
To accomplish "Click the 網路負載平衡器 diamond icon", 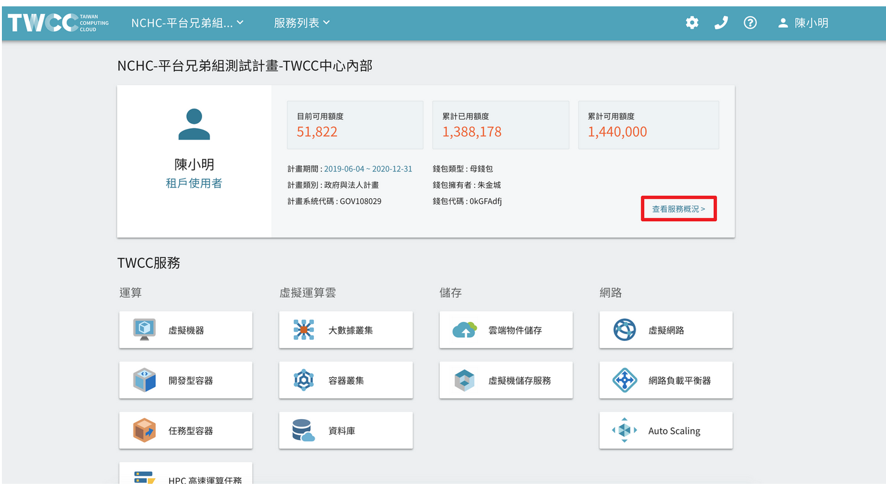I will pyautogui.click(x=625, y=380).
